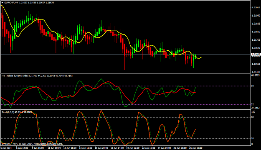Click the 1.21820 price axis label
This screenshot has width=261, height=150.
(x=256, y=32)
